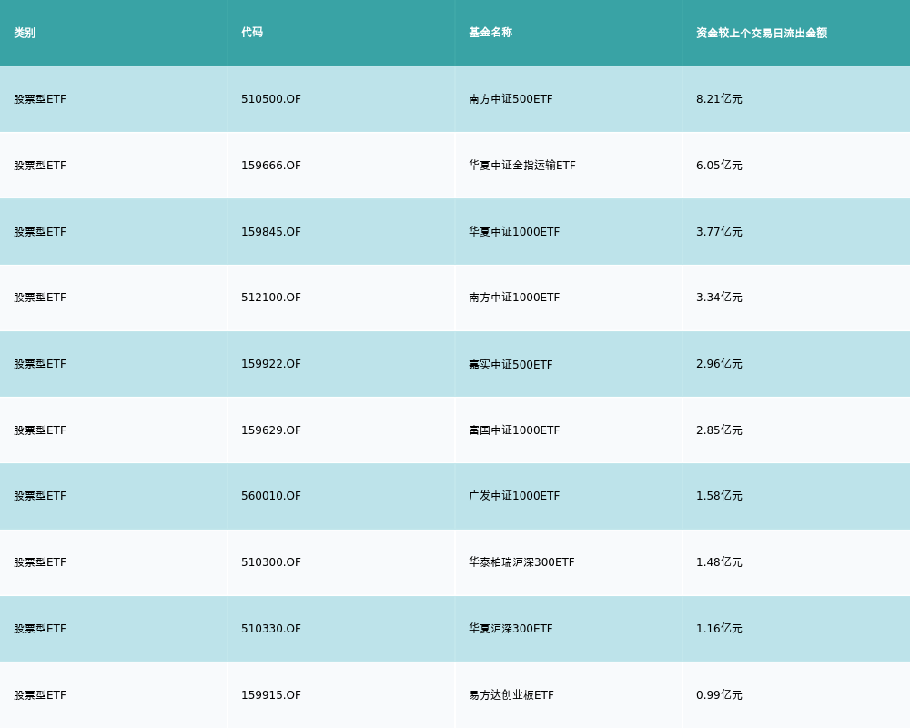The width and height of the screenshot is (910, 728).
Task: Select fund name 华夏中证全指运输ETF
Action: click(x=522, y=166)
